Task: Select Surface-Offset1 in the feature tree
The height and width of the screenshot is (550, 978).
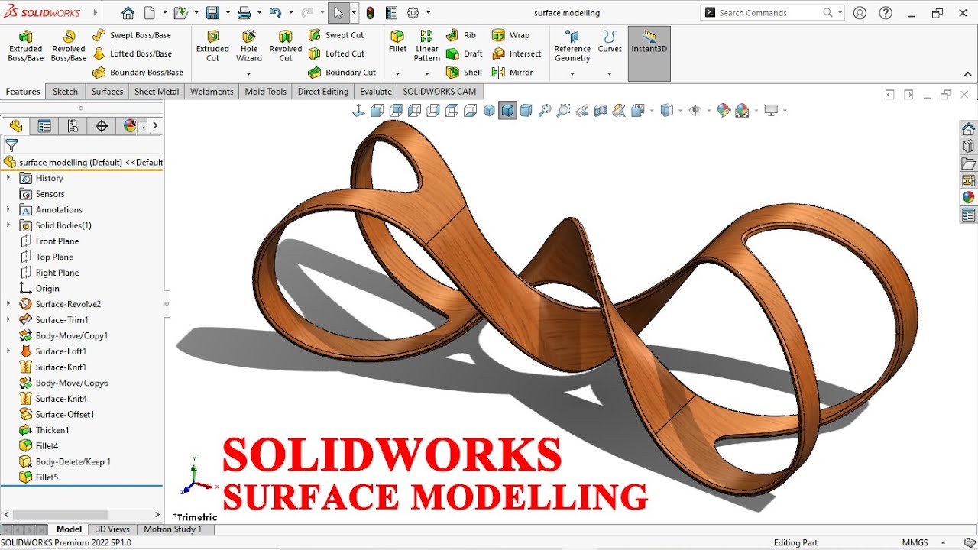Action: 56,414
